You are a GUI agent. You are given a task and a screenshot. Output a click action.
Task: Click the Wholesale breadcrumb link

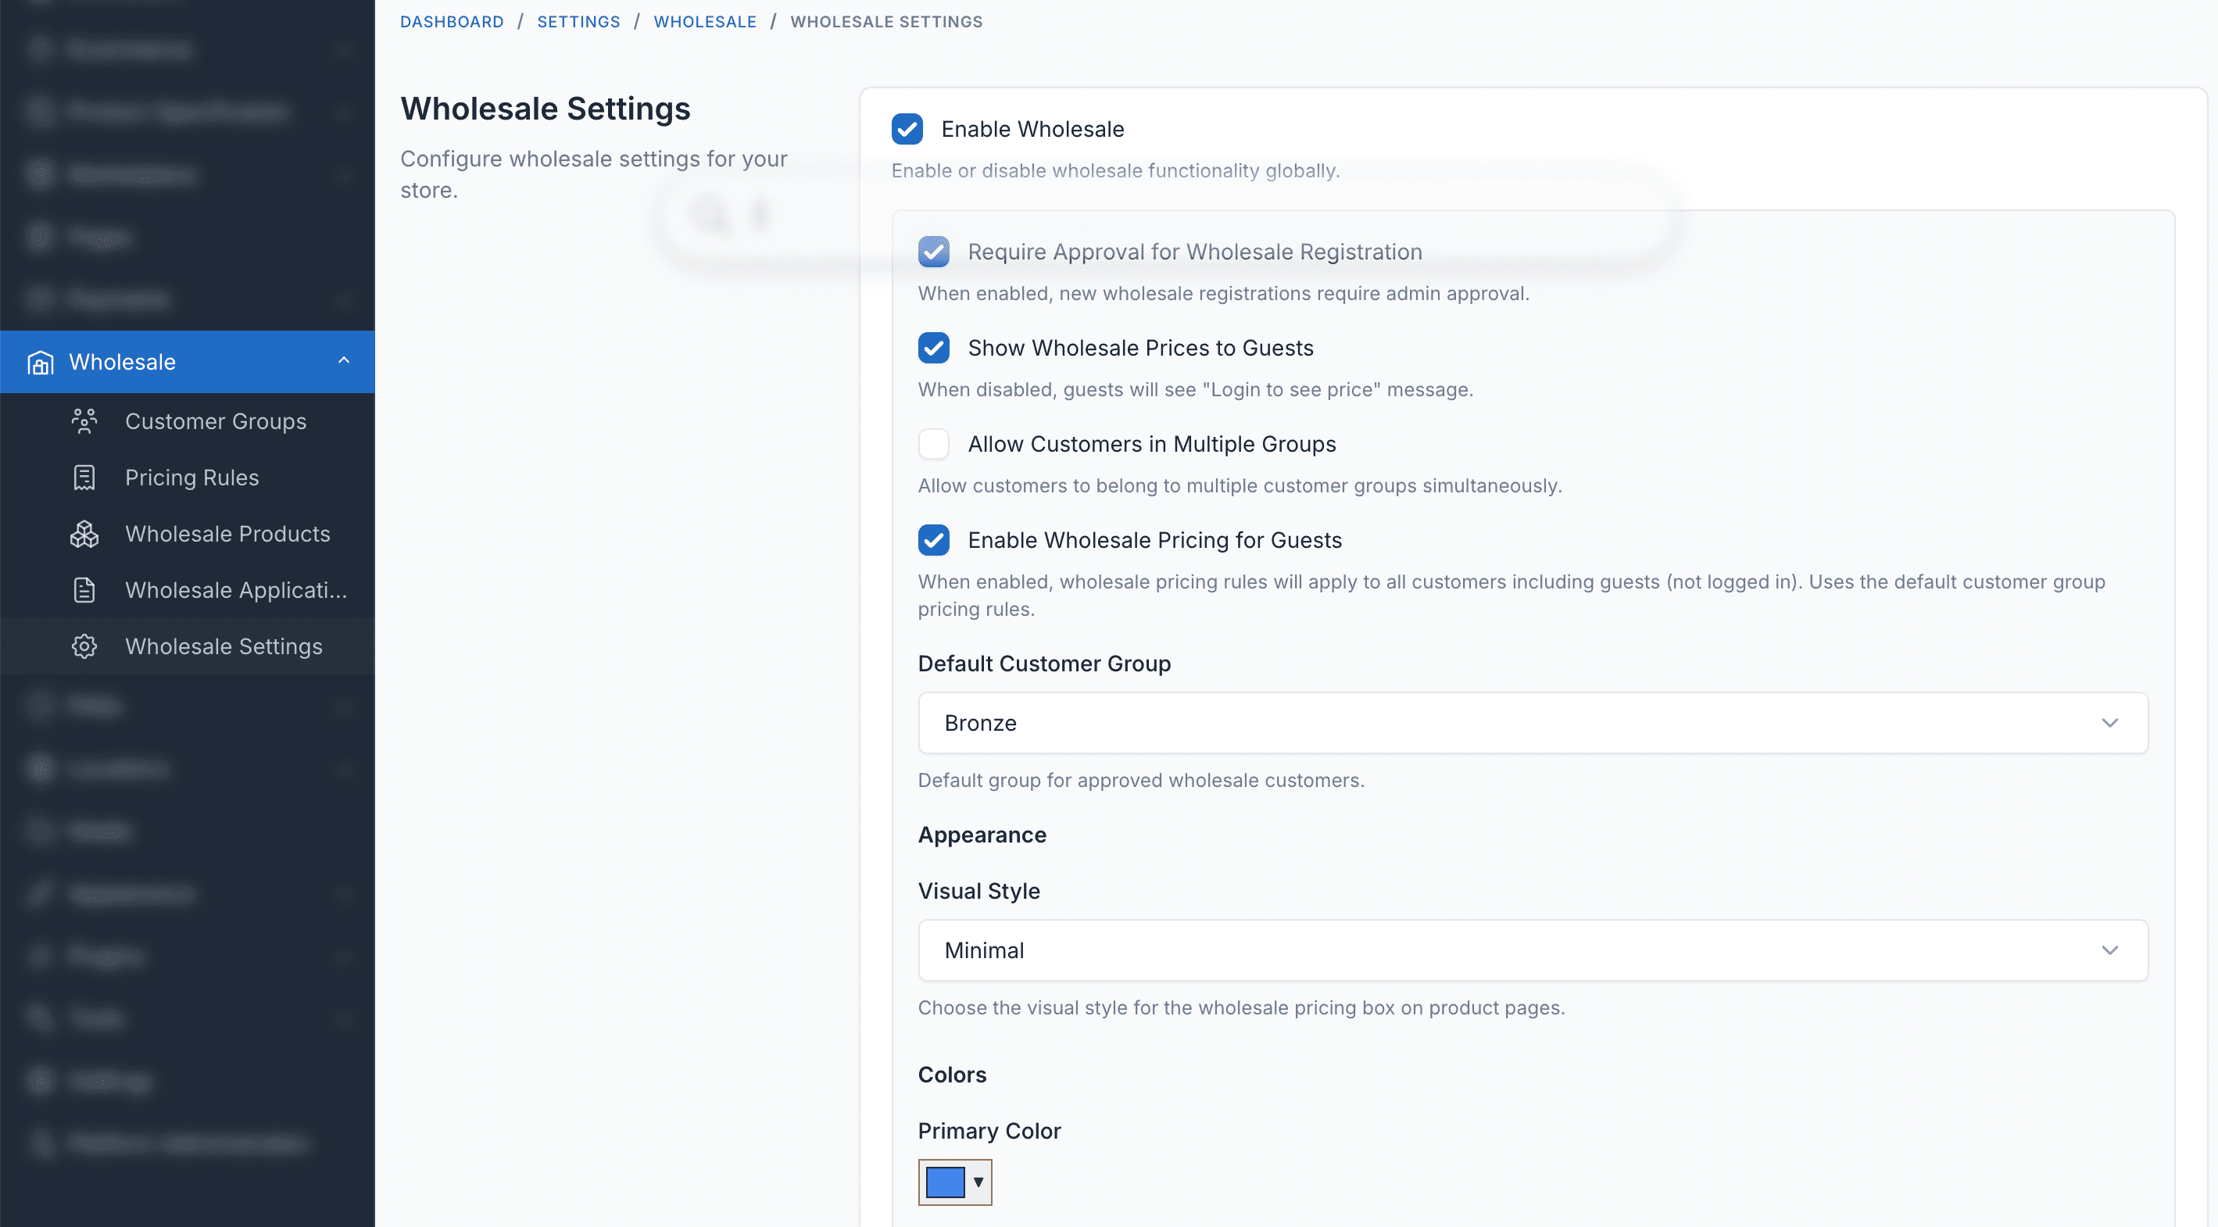point(704,22)
